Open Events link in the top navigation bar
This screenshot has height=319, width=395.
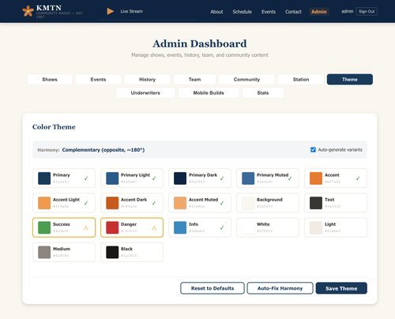269,12
